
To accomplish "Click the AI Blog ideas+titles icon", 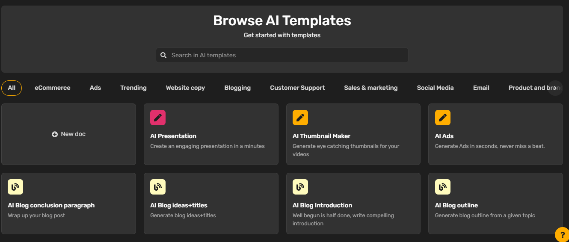I will pyautogui.click(x=158, y=187).
